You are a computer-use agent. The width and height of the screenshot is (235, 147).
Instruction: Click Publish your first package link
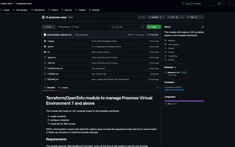click(x=174, y=90)
